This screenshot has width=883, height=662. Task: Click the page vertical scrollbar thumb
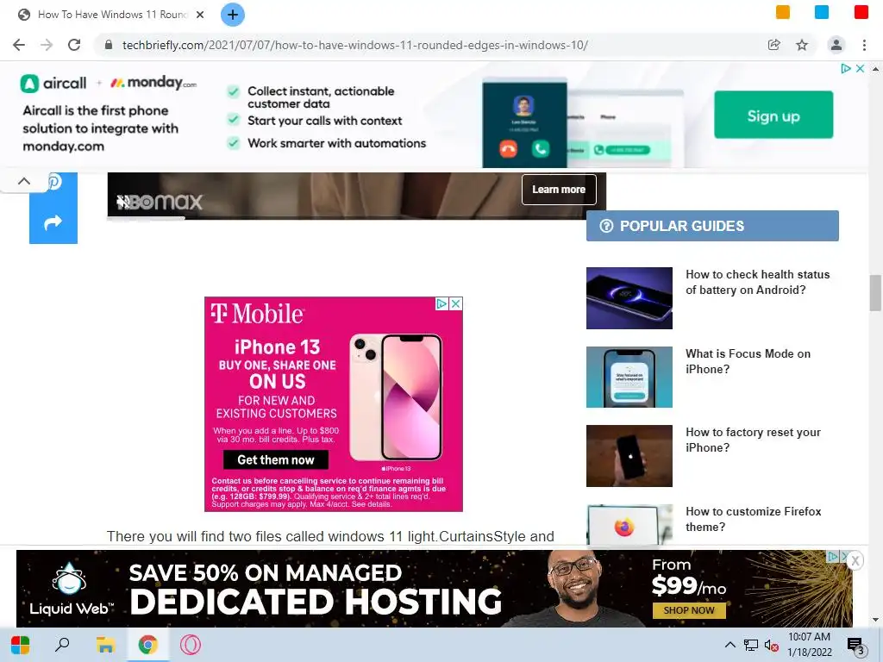pyautogui.click(x=875, y=293)
